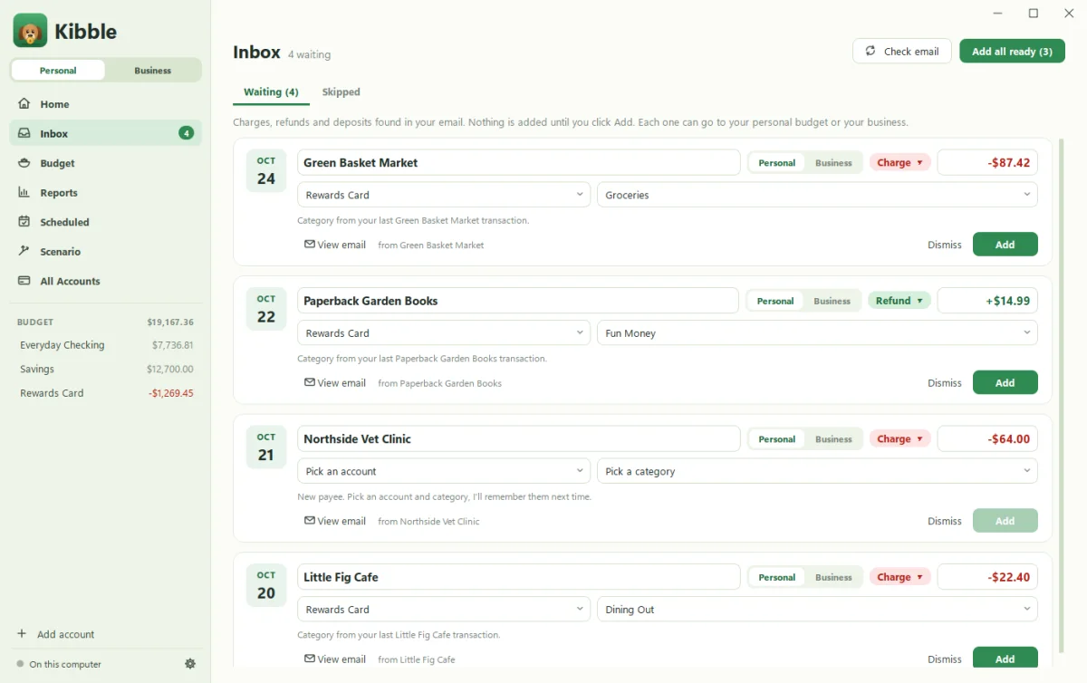Open Groceries category dropdown

[x=817, y=195]
